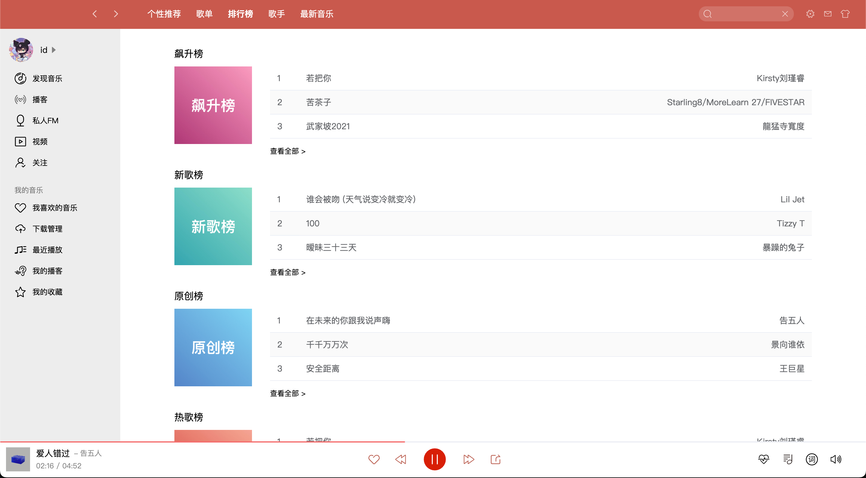View all songs in 新歌榜
The height and width of the screenshot is (478, 866).
click(288, 272)
